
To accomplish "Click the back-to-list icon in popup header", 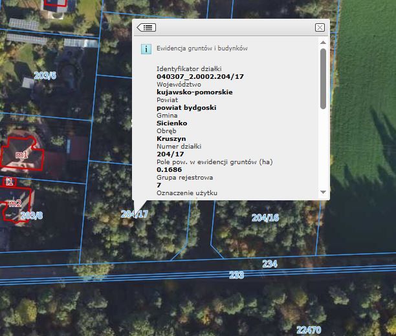I will pos(146,27).
